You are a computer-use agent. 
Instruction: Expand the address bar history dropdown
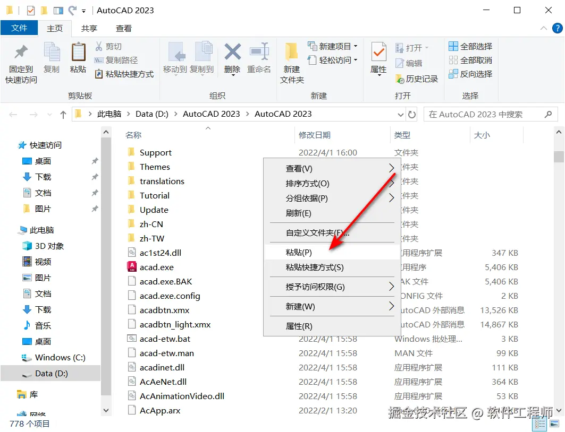tap(400, 115)
